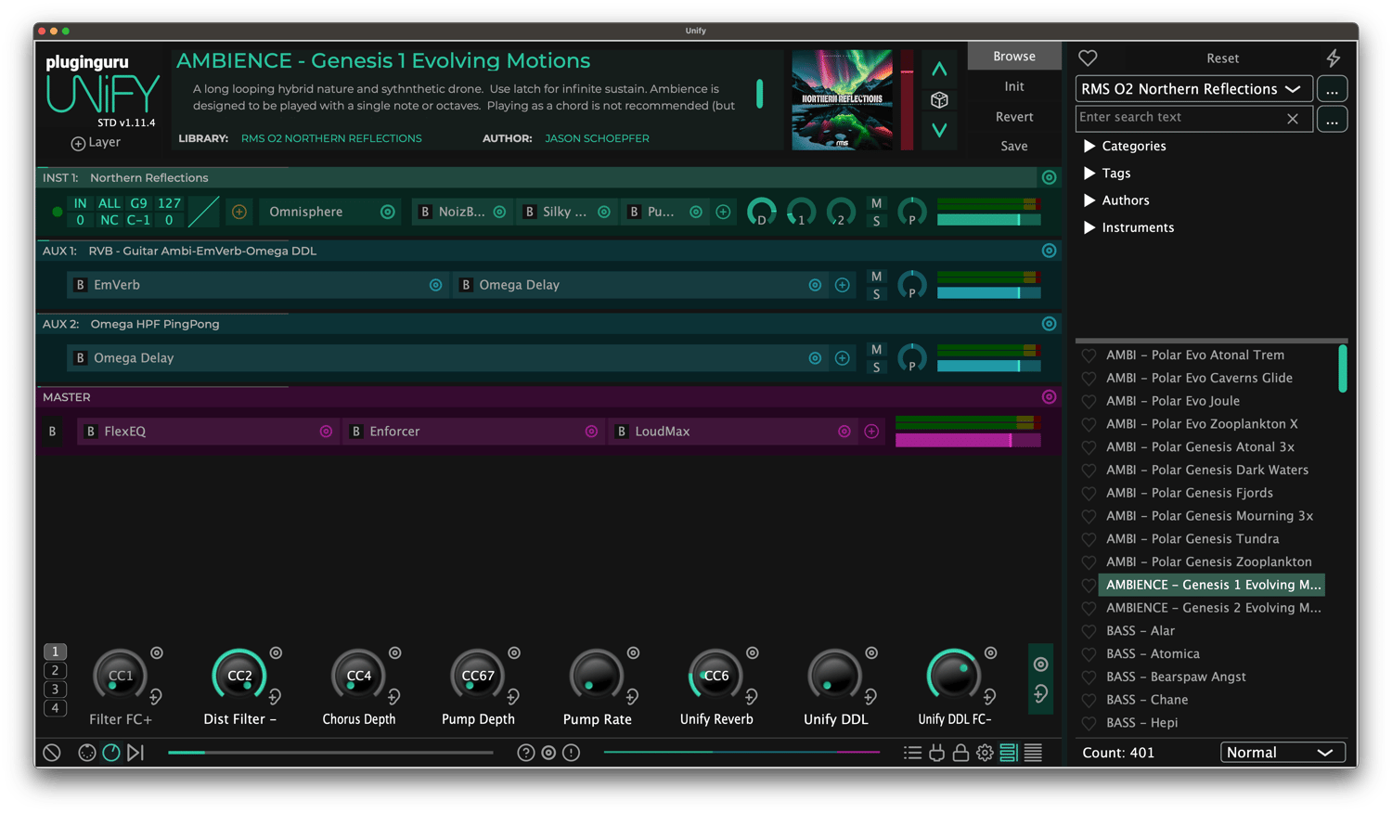1392x813 pixels.
Task: Click the Dist Filter – macro knob
Action: pyautogui.click(x=239, y=676)
